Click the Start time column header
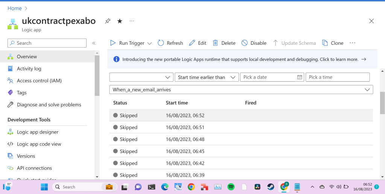385x194 pixels. [x=177, y=103]
